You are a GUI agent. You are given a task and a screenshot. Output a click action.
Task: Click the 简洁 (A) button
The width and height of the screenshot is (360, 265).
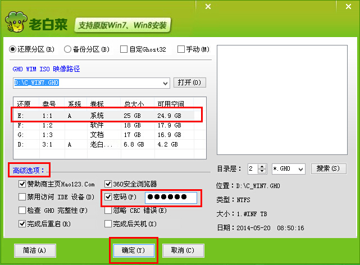point(35,250)
